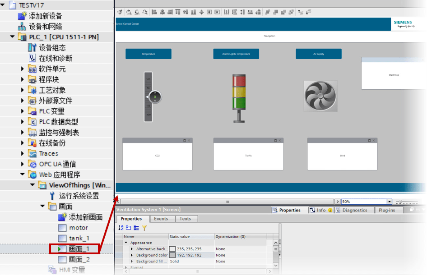Open the 50% zoom level dropdown
Viewport: 427px width, 280px height.
pyautogui.click(x=390, y=202)
